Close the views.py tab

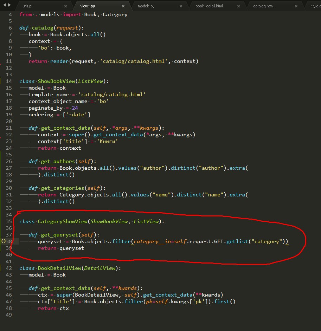(x=123, y=6)
